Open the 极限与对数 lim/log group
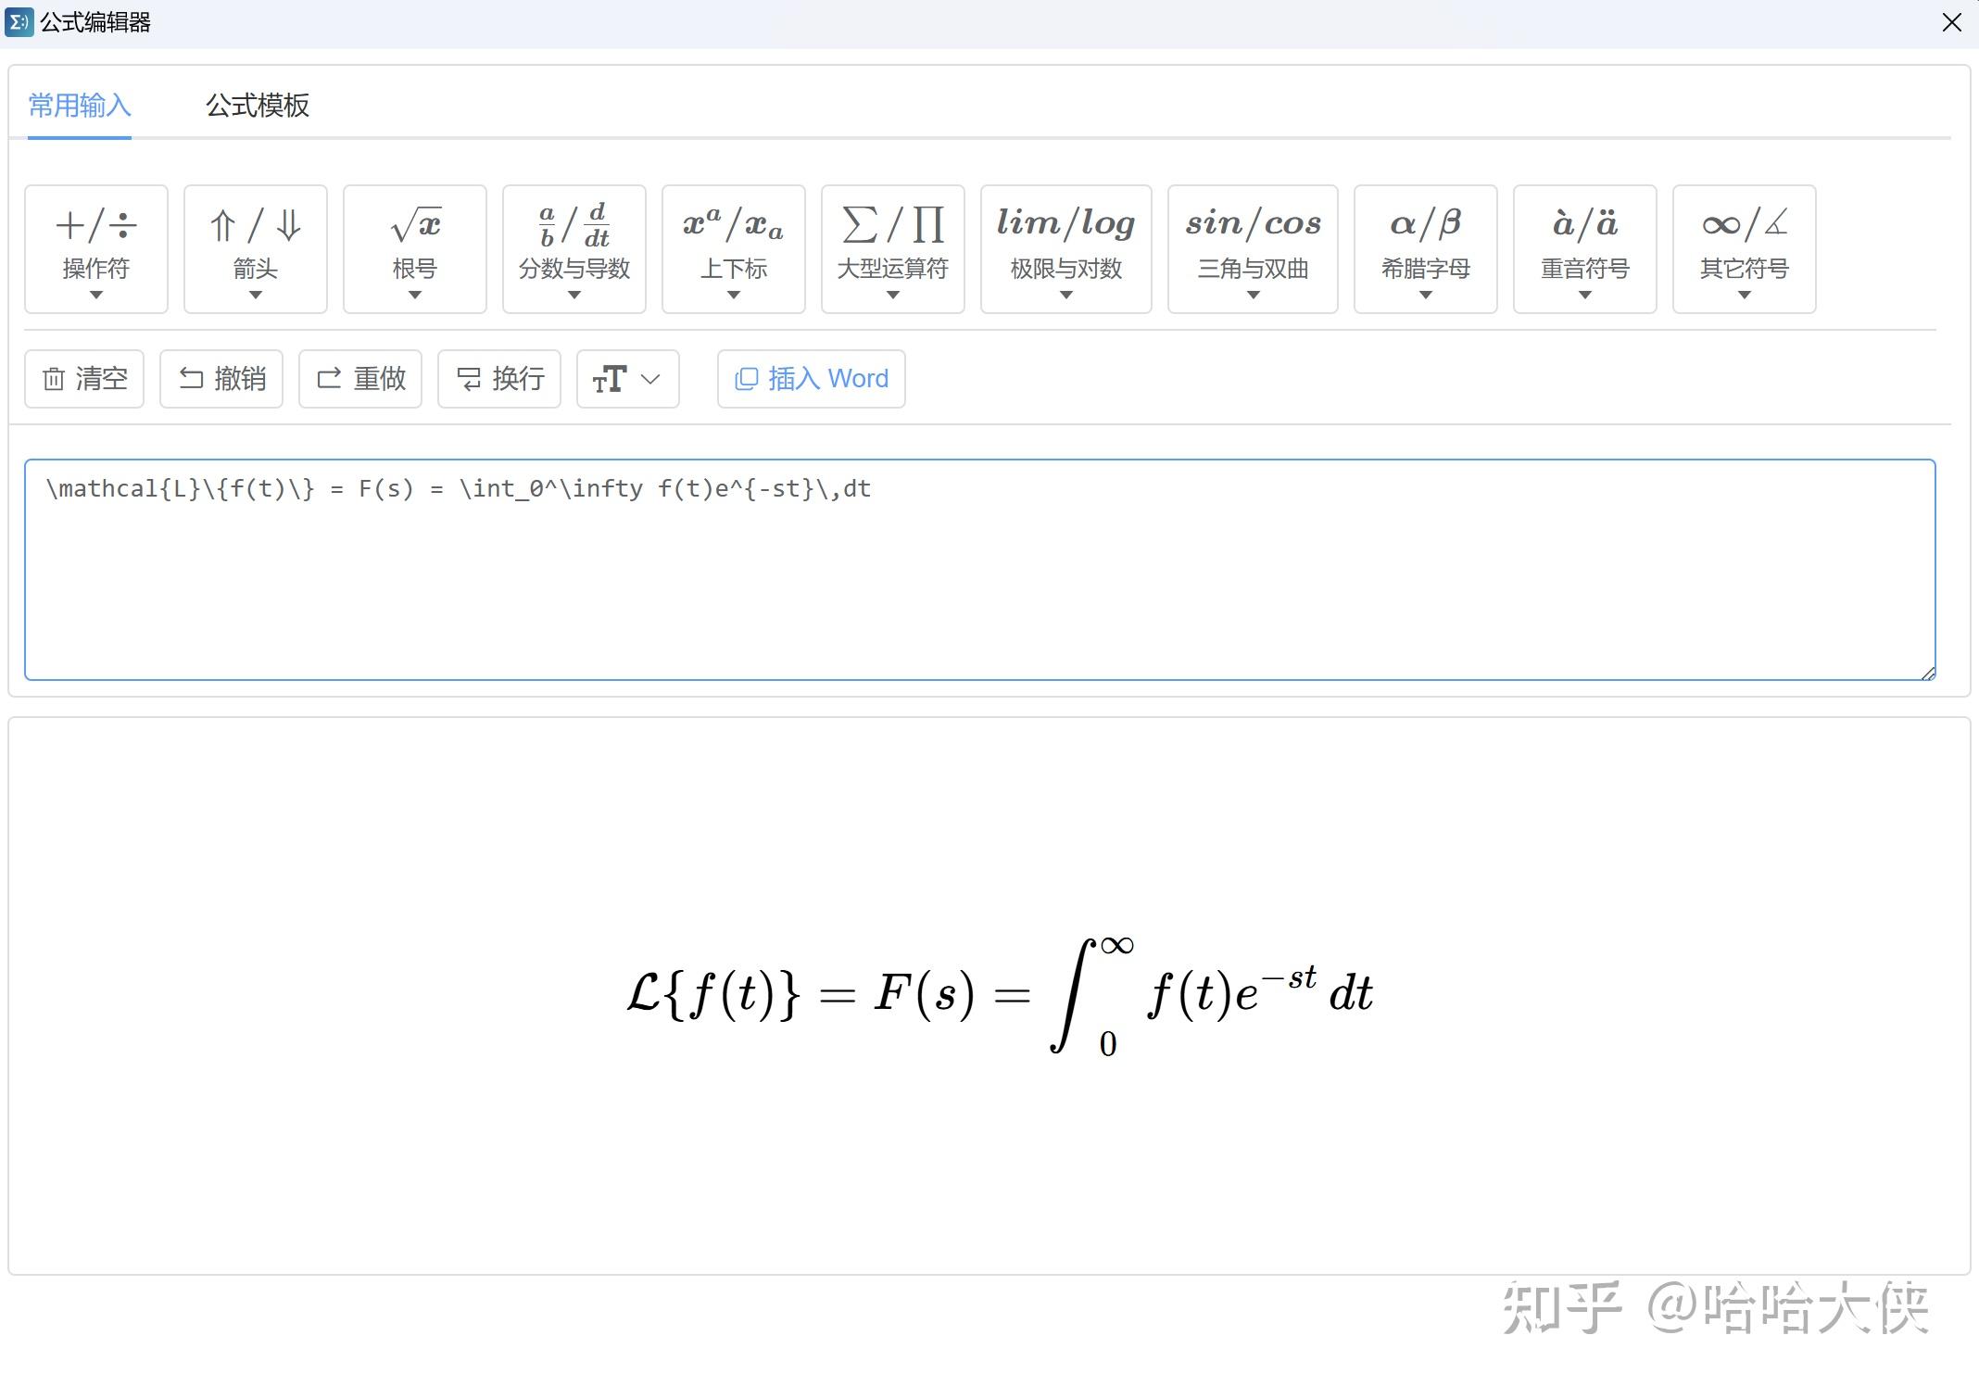The image size is (1979, 1386). pyautogui.click(x=1066, y=249)
